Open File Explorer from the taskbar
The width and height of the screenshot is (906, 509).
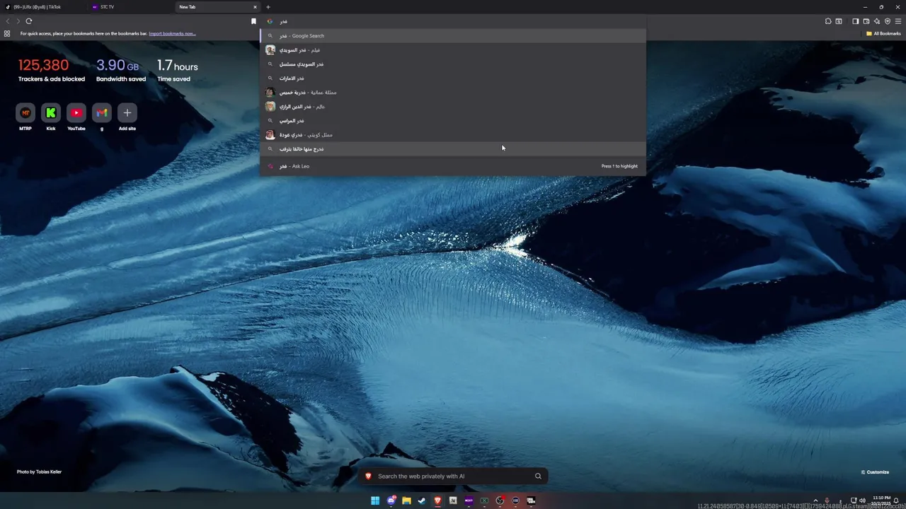pyautogui.click(x=406, y=501)
